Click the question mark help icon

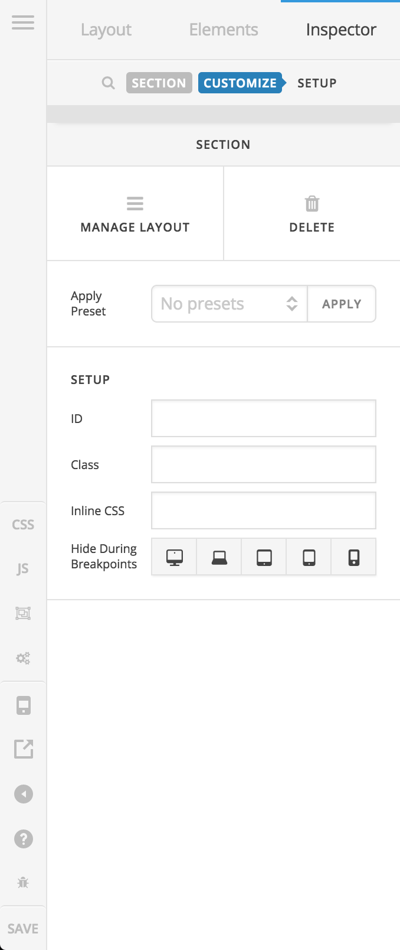tap(23, 839)
